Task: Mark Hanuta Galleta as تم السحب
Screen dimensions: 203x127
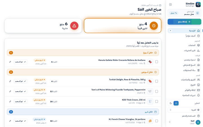Action: coord(21,62)
